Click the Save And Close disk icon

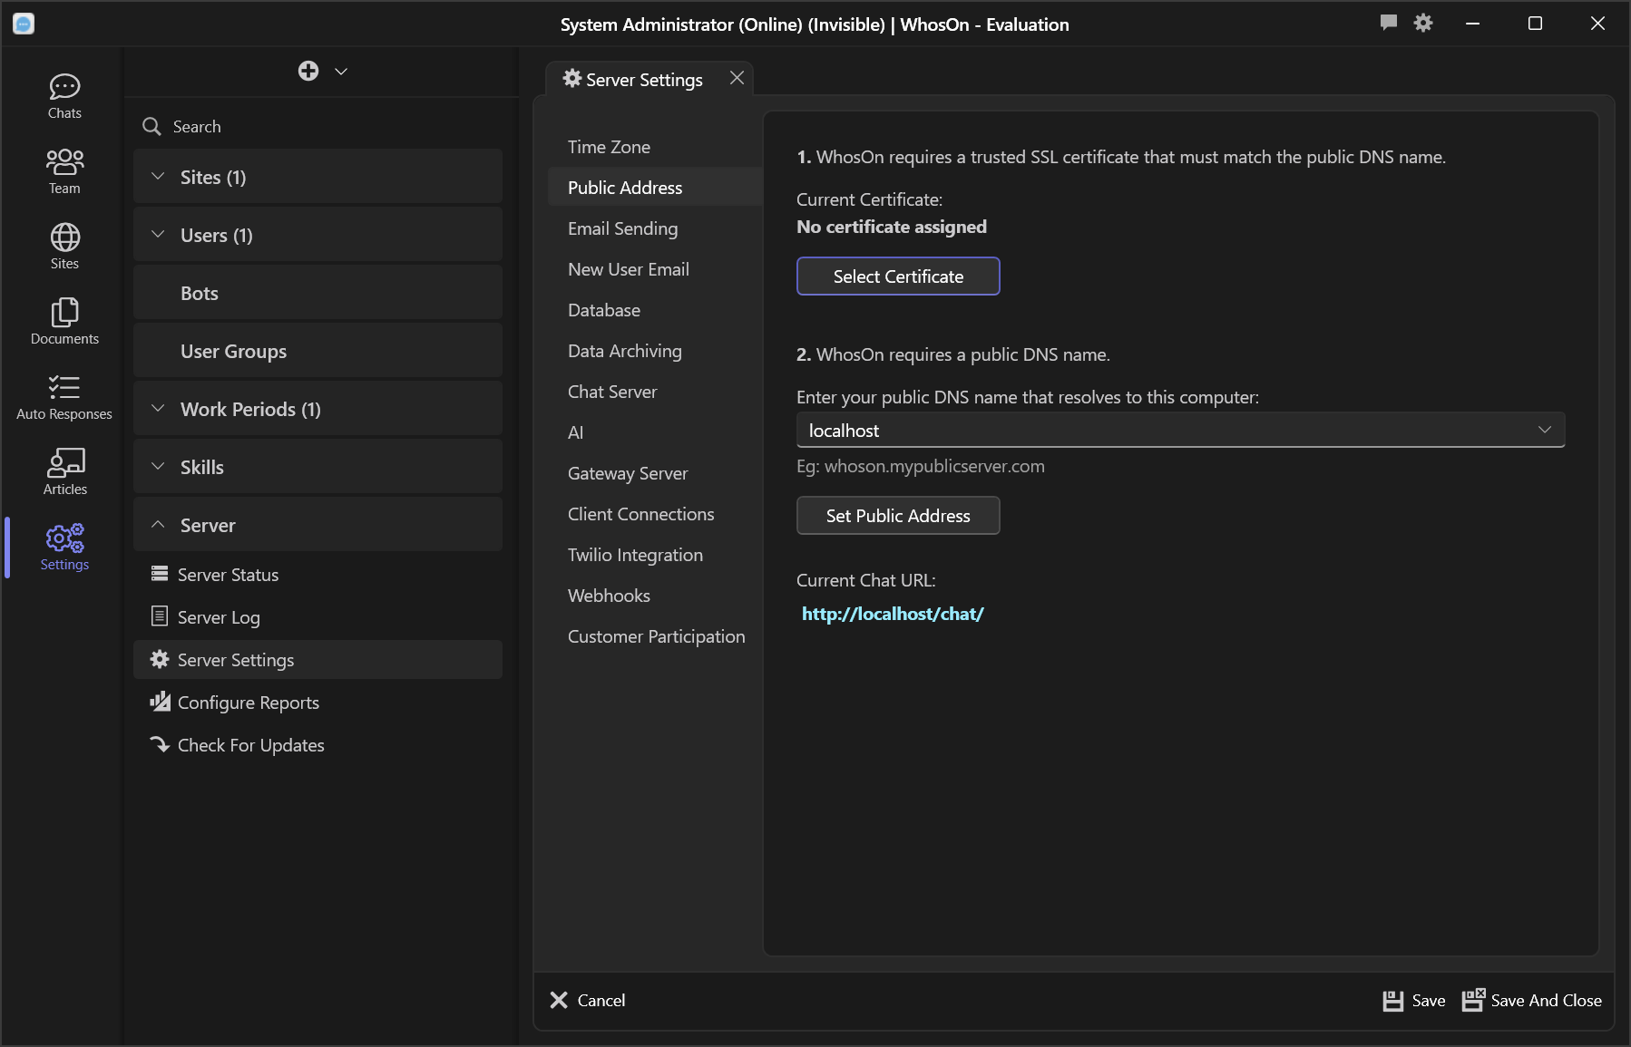point(1473,1000)
